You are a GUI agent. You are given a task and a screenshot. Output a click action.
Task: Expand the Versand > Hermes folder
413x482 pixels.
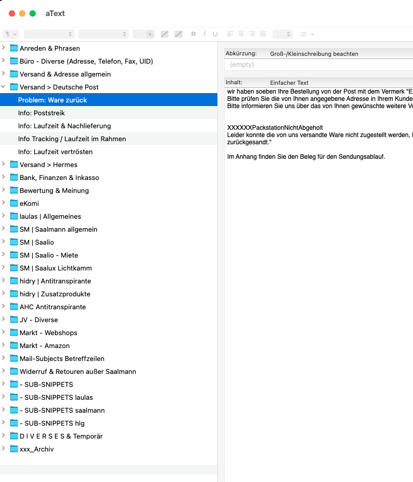pyautogui.click(x=4, y=164)
